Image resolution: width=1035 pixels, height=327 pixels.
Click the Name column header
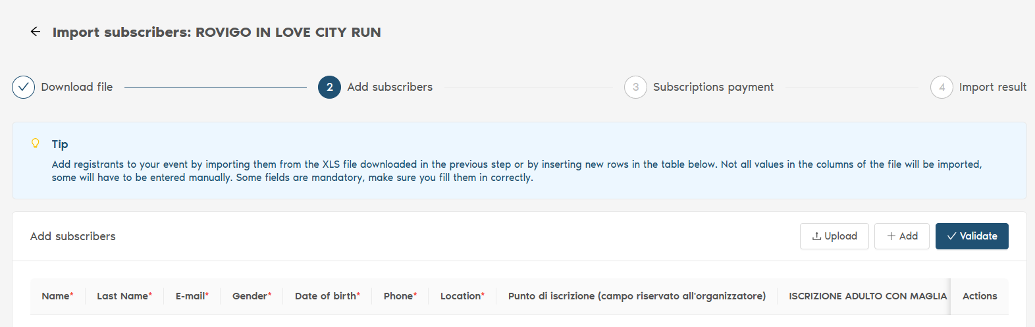point(57,296)
